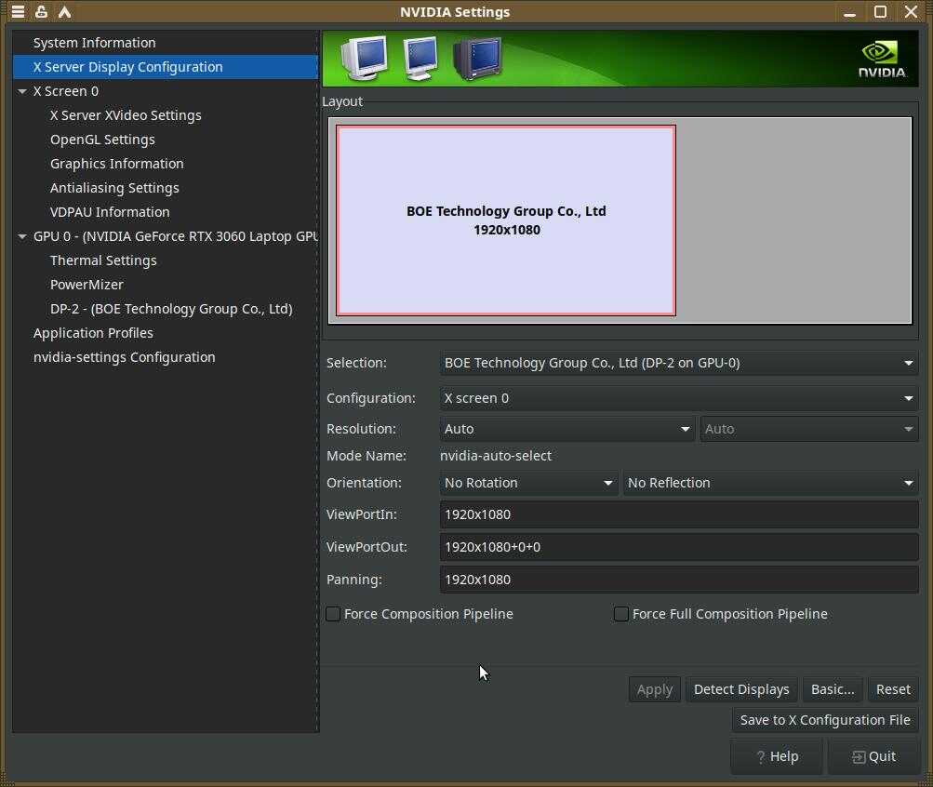The height and width of the screenshot is (787, 933).
Task: Open the No Reflection dropdown
Action: (x=770, y=483)
